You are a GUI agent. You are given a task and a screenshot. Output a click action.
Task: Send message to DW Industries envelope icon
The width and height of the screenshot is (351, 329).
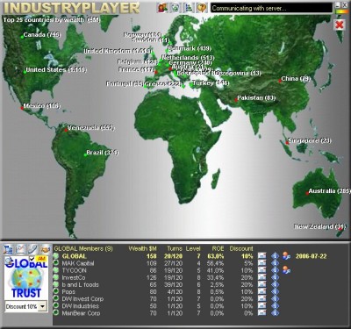[x=262, y=305]
